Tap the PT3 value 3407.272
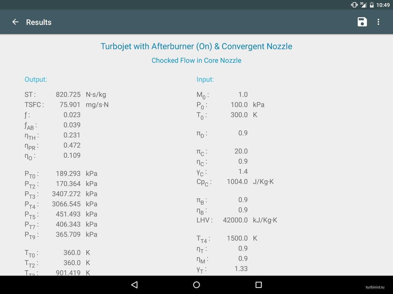This screenshot has height=294, width=393. [66, 194]
